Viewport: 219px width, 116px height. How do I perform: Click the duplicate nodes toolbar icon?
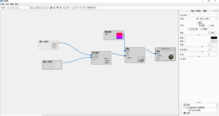(x=51, y=7)
